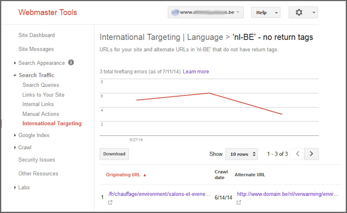
Task: Open Security Issues
Action: (x=37, y=160)
